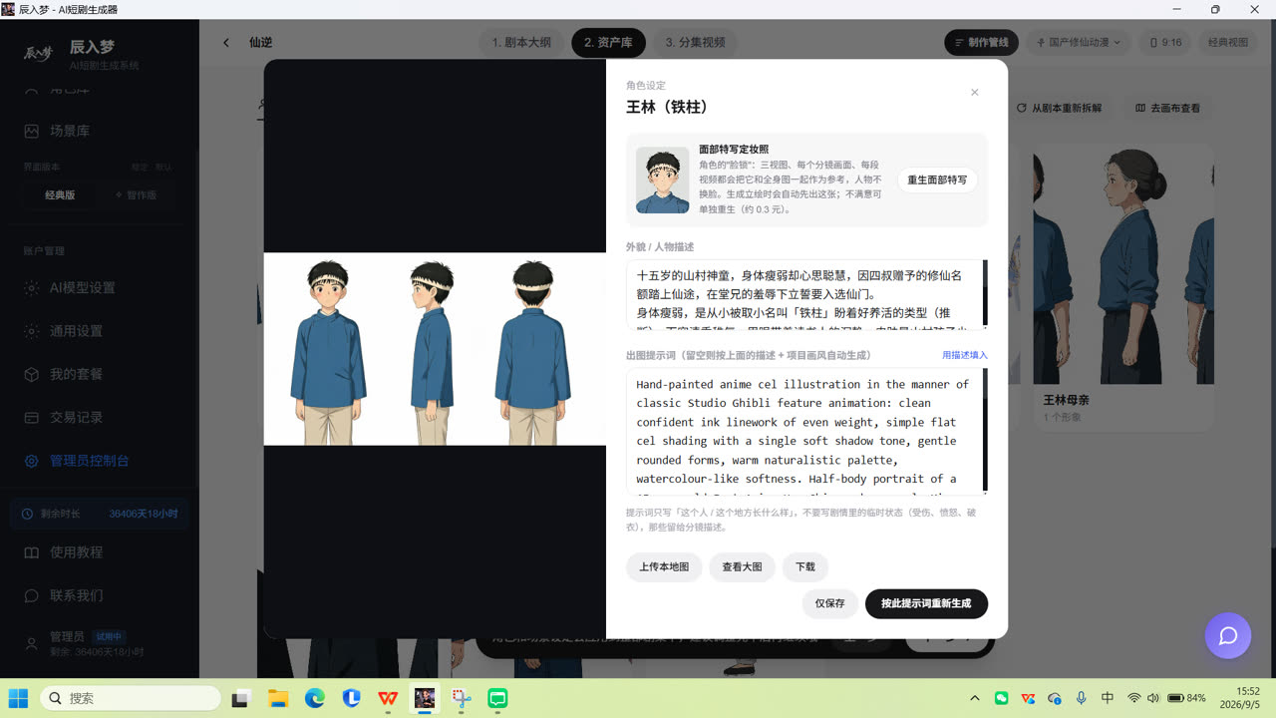Screen dimensions: 1276x718
Task: Click 上传本地图 button
Action: tap(664, 566)
